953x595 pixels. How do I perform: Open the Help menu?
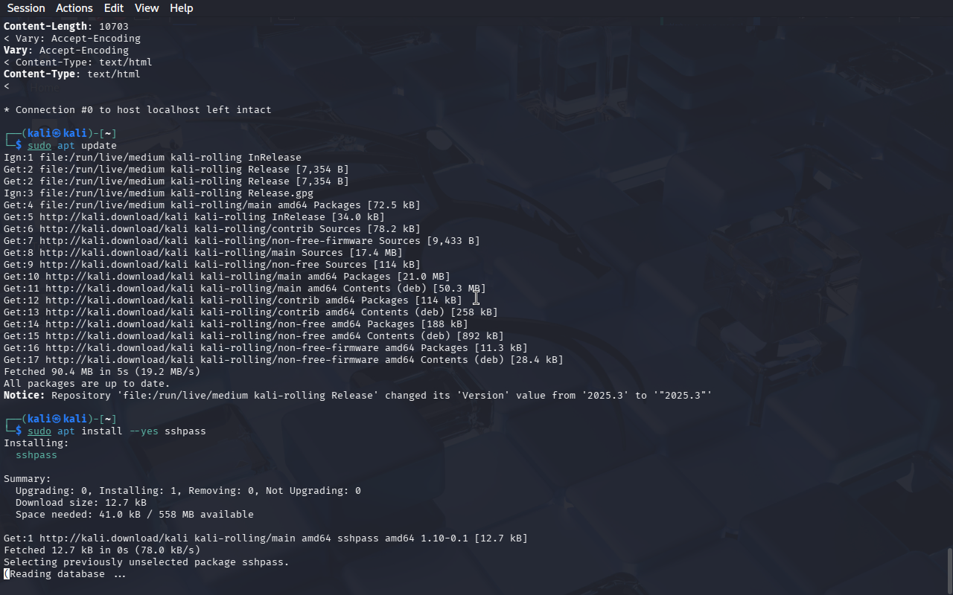(182, 8)
